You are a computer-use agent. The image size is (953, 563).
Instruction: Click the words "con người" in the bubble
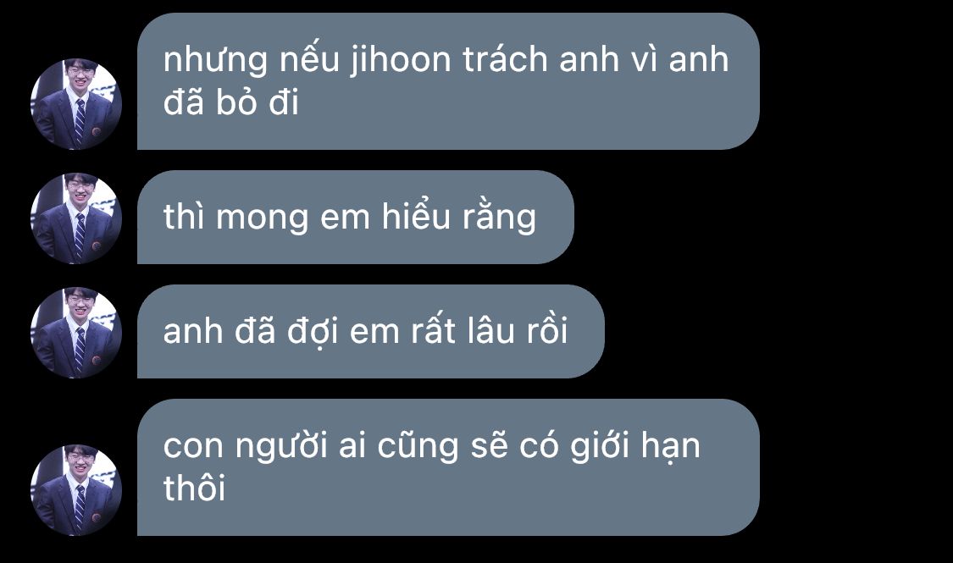point(246,447)
